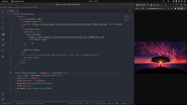Open the Manage gear in the activity bar
This screenshot has height=105, width=187.
[3, 99]
